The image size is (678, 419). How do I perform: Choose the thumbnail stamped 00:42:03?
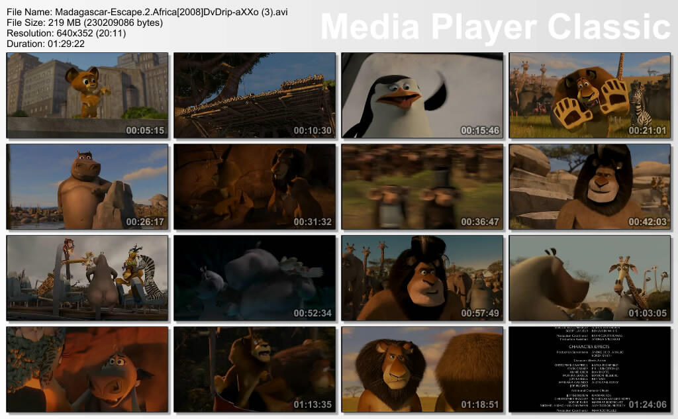pyautogui.click(x=590, y=187)
